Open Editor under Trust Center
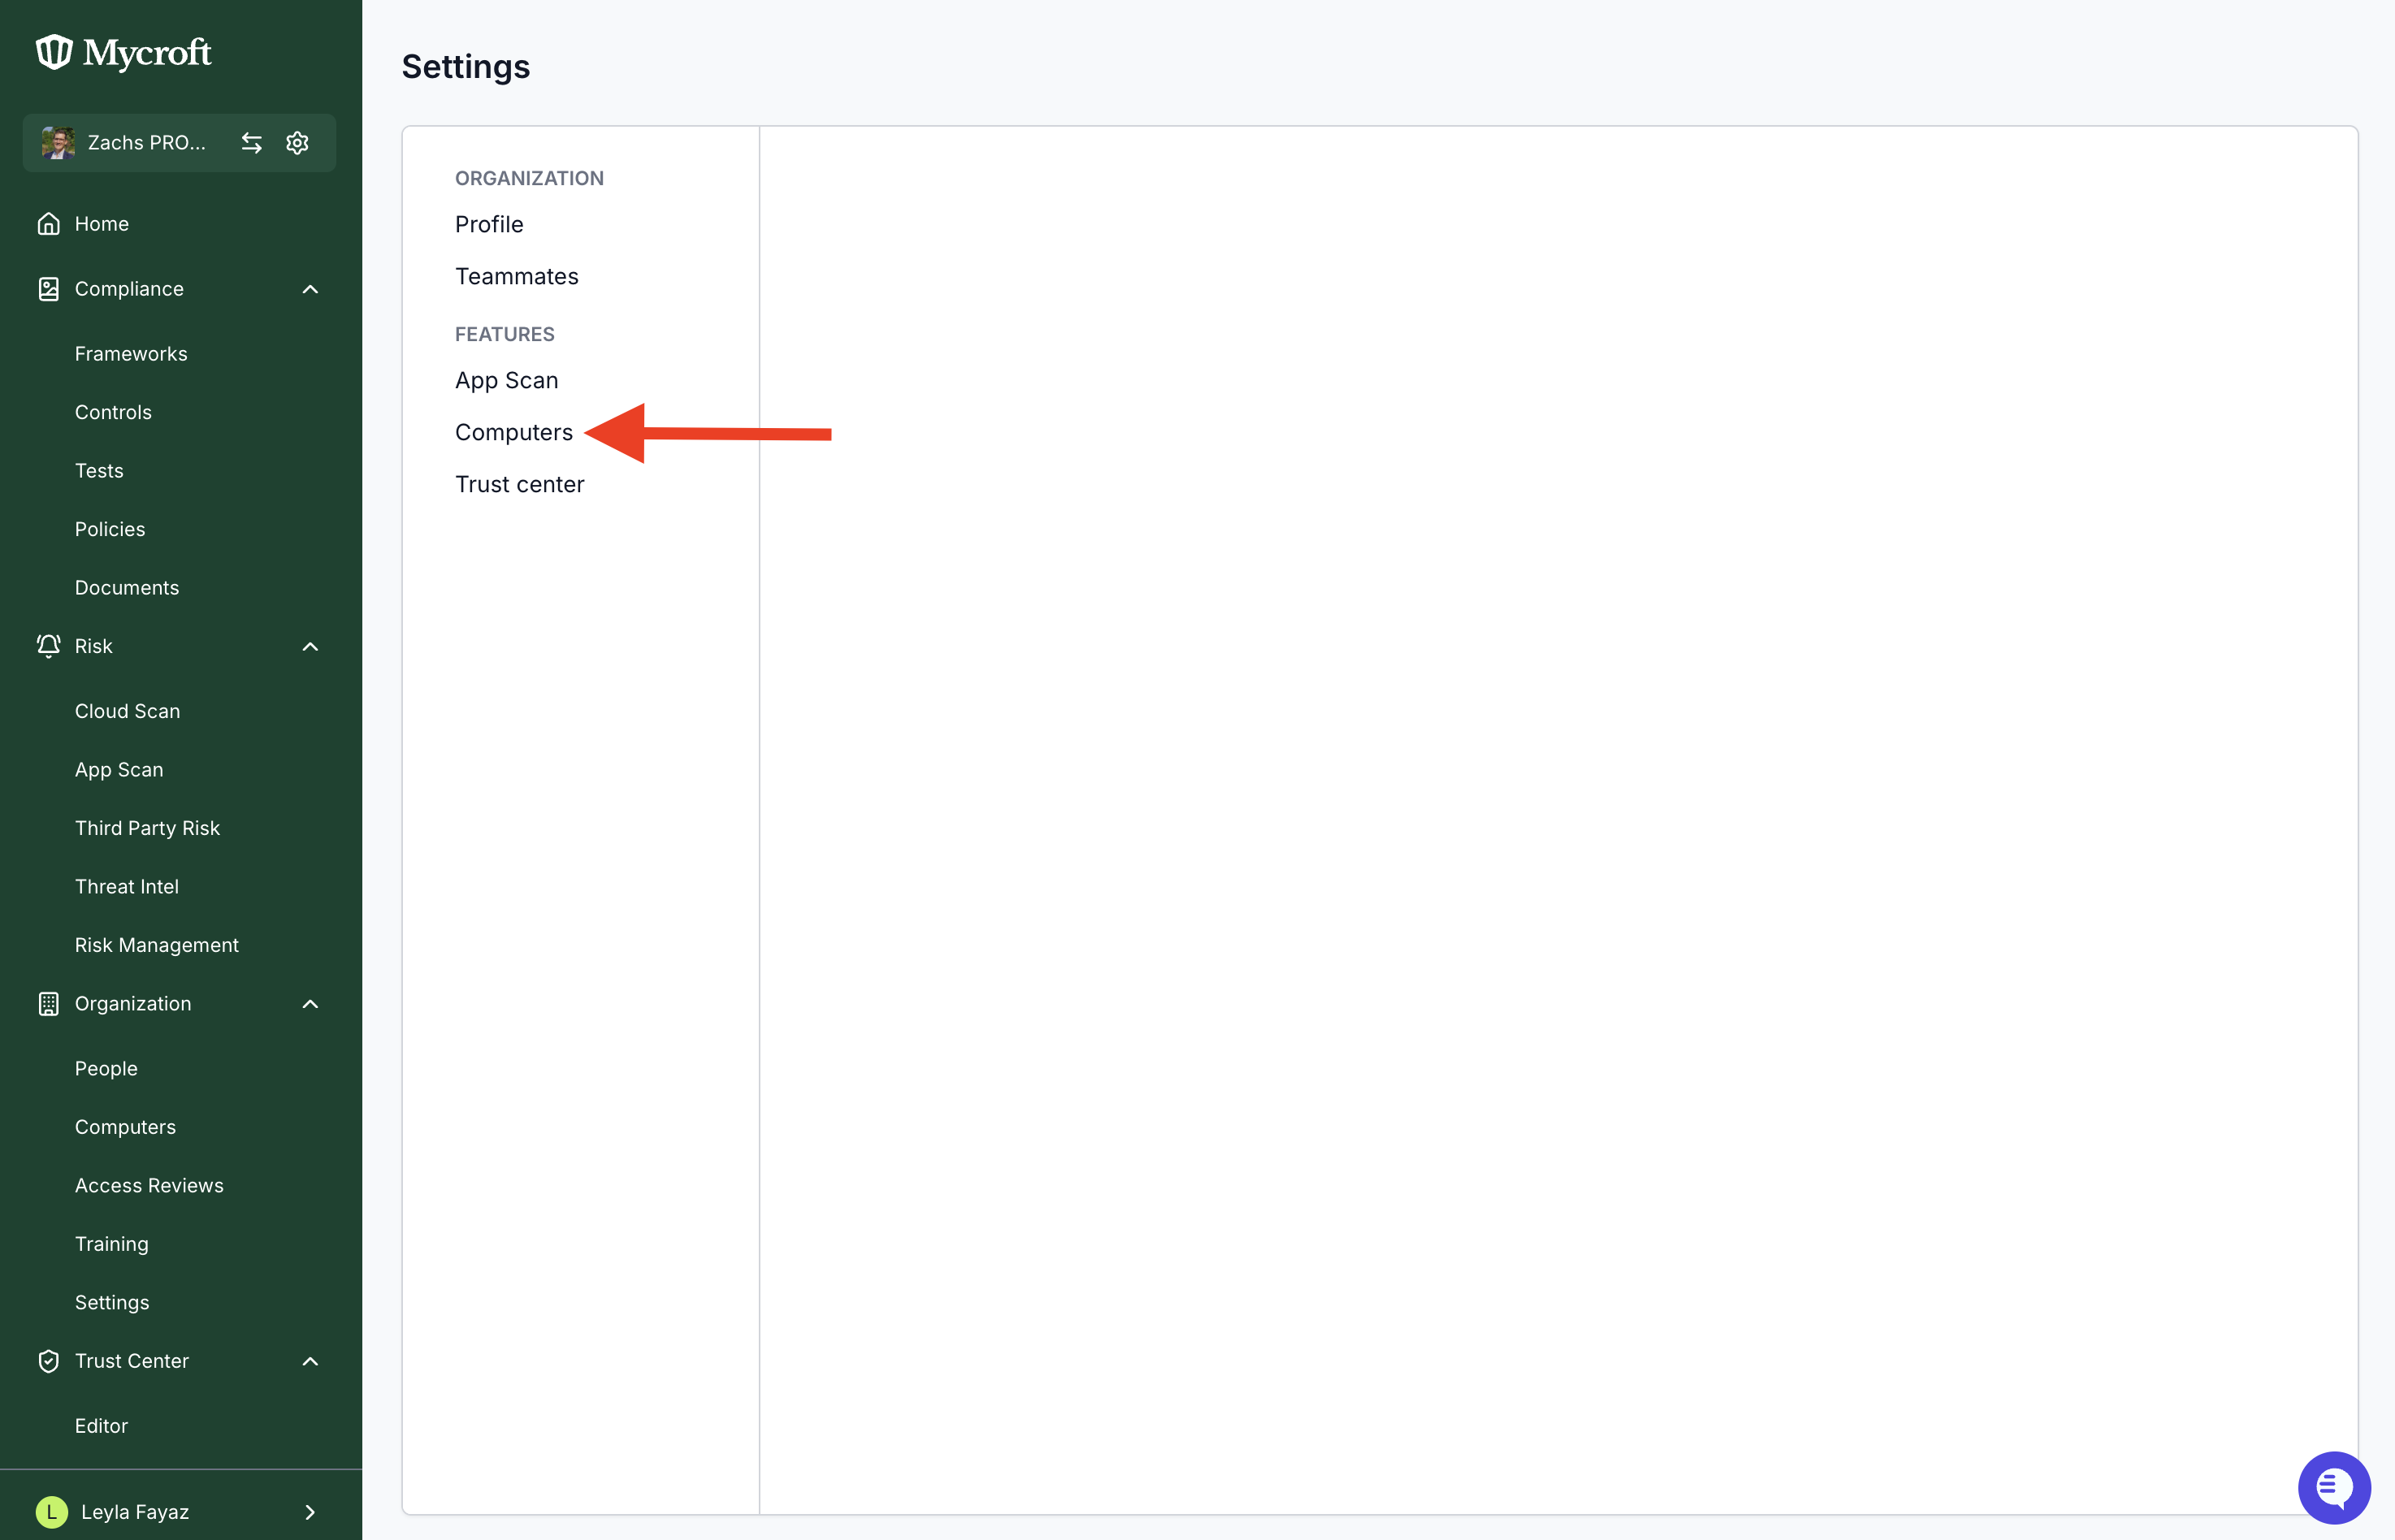This screenshot has height=1540, width=2395. 101,1426
